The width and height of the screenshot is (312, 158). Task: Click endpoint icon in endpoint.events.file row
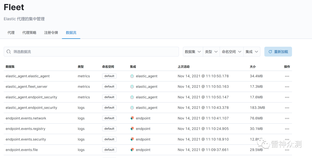[132, 150]
